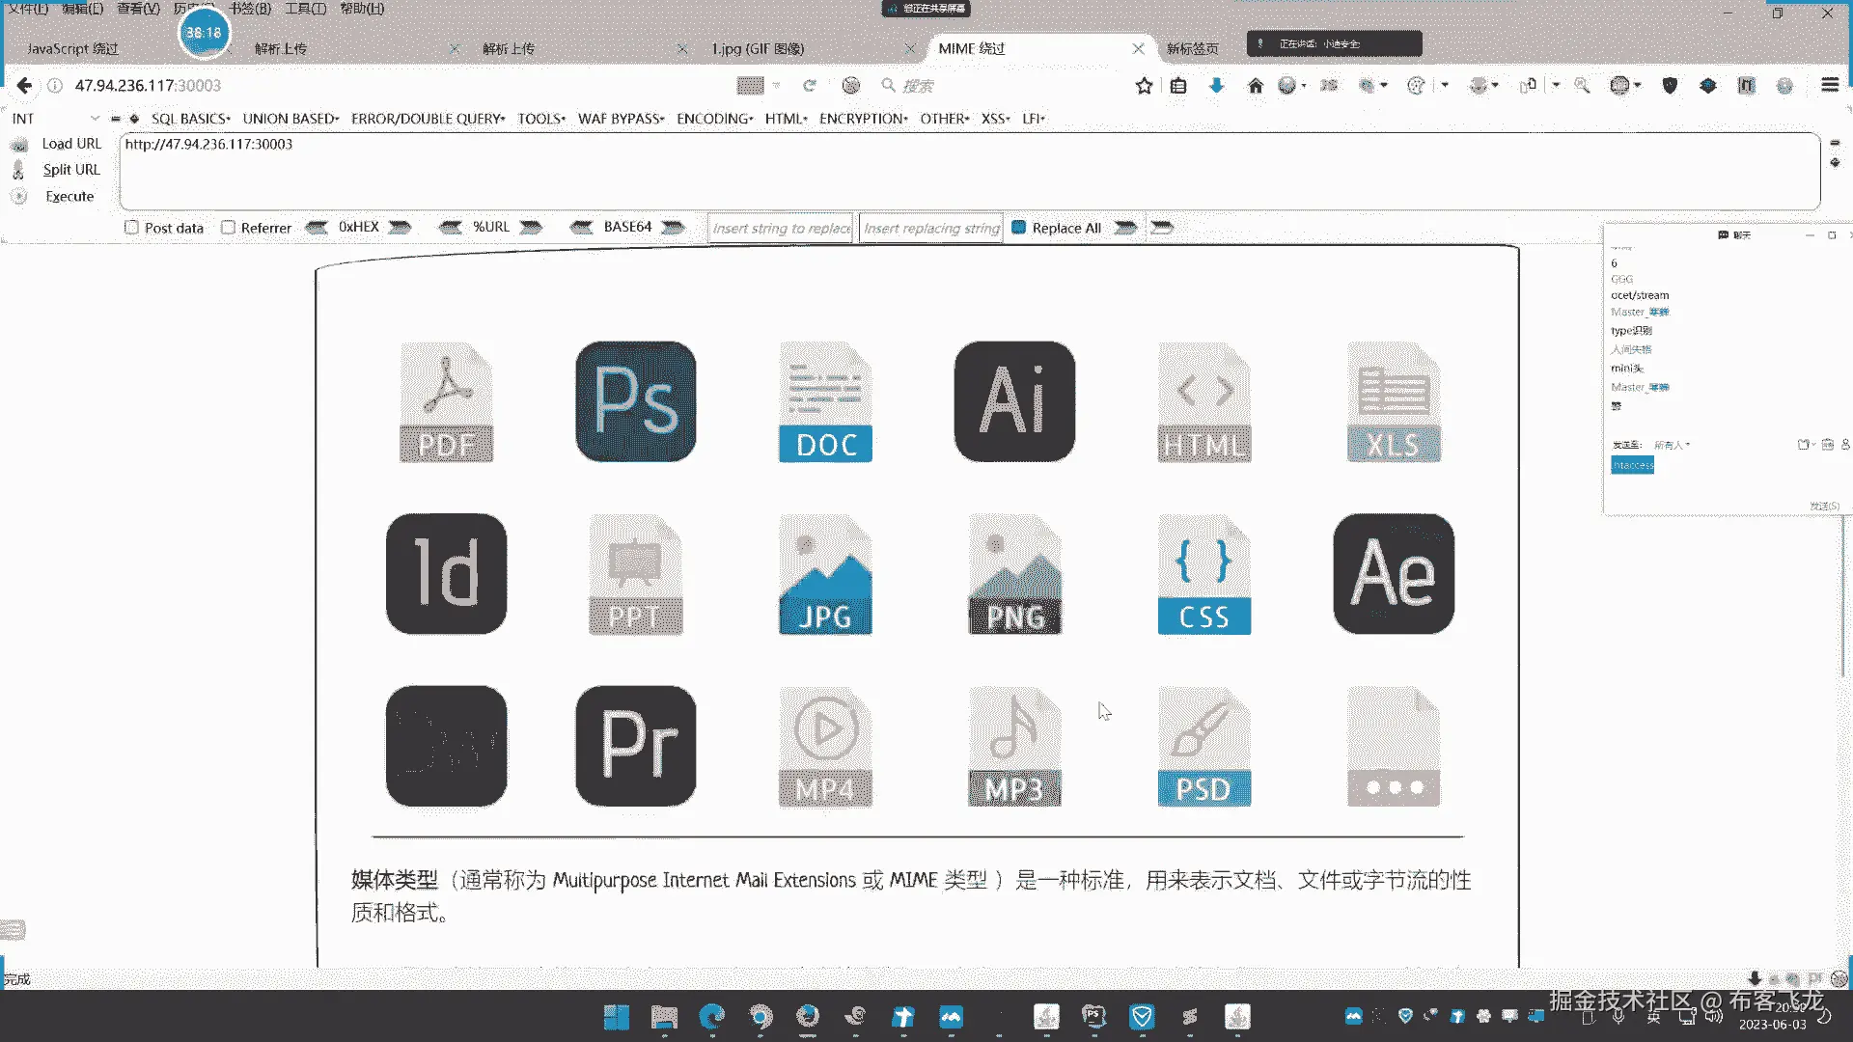Click the Insert string to replace field

tap(781, 228)
